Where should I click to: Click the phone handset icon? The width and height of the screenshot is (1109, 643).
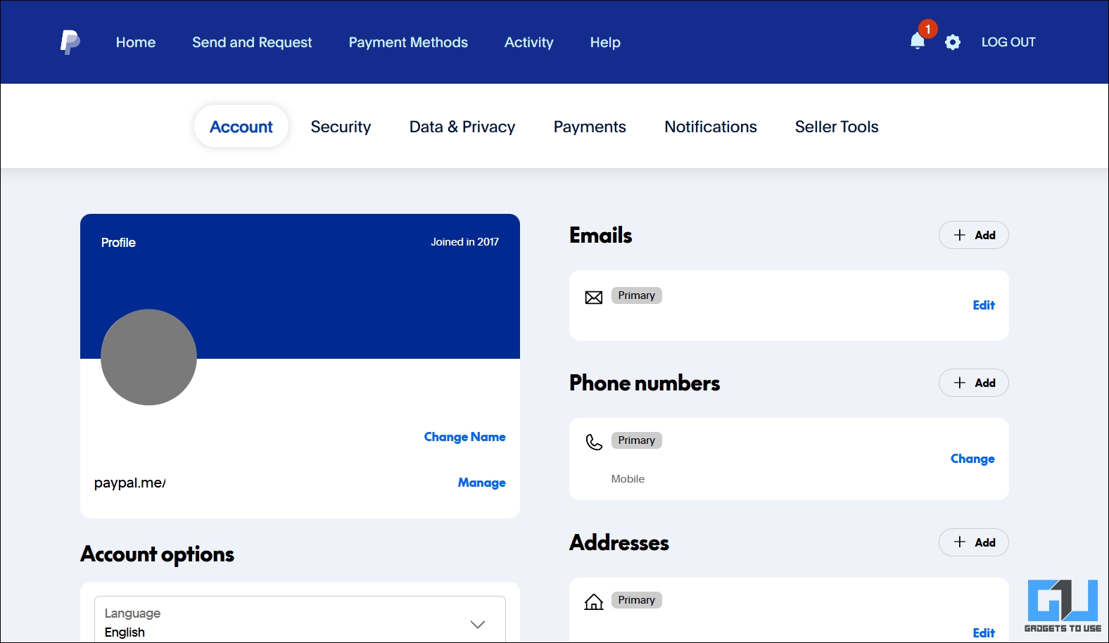tap(594, 442)
